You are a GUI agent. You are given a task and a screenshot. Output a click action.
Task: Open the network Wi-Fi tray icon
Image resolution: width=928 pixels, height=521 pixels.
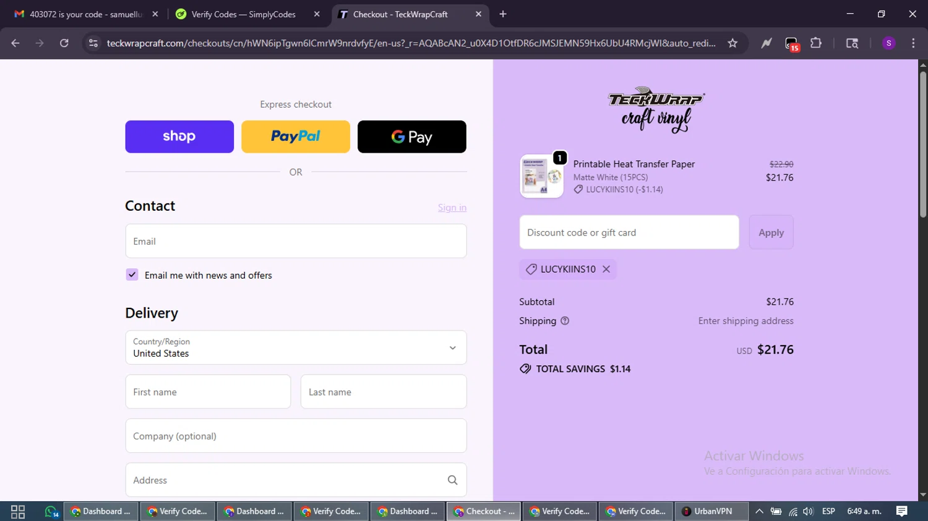(x=793, y=512)
